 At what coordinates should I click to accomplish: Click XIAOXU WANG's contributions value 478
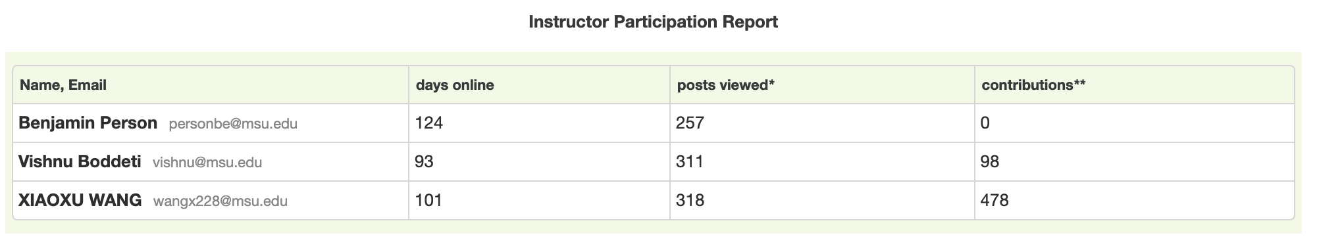[994, 200]
